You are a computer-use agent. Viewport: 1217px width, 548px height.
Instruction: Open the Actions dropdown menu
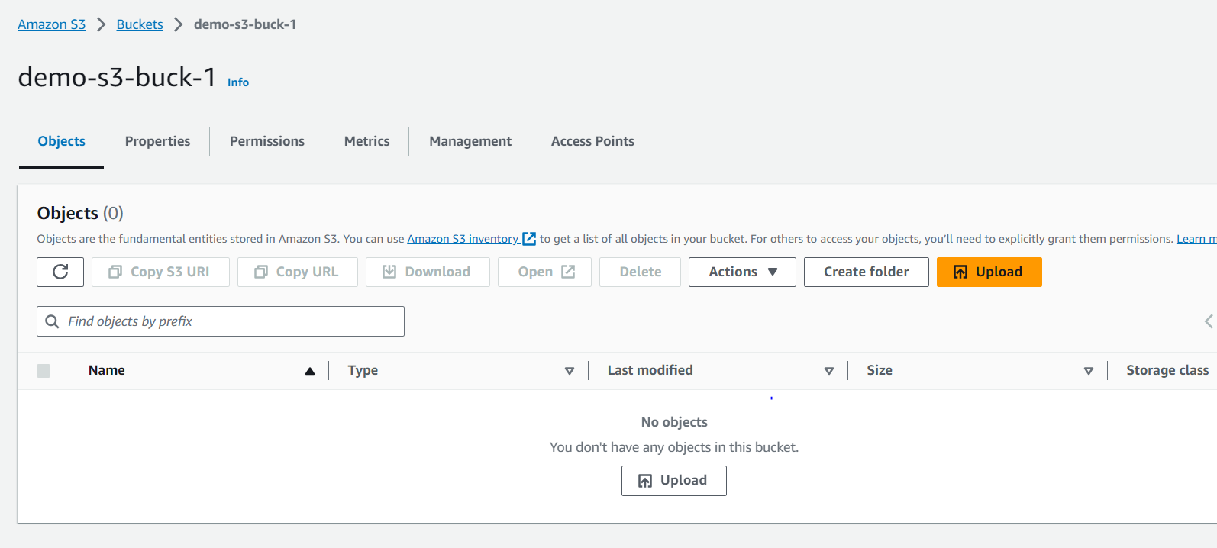pos(742,272)
